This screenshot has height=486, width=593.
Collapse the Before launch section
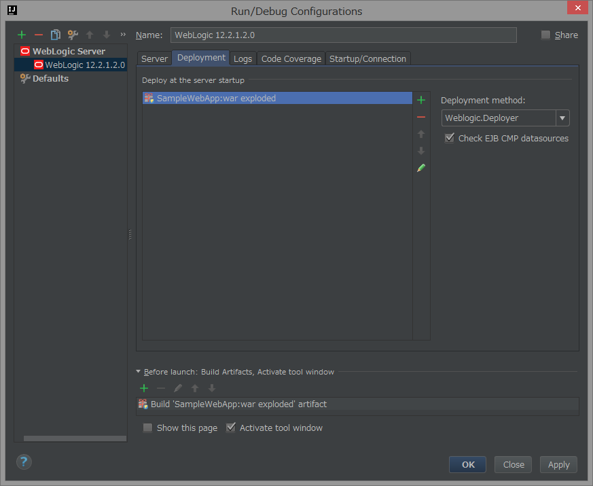pos(139,371)
